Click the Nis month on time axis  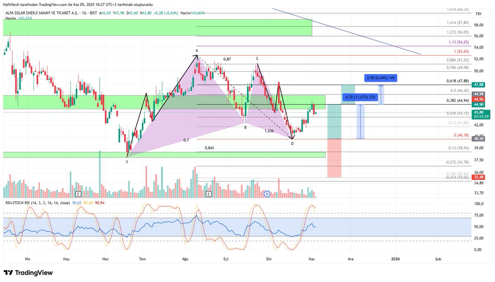pos(28,259)
